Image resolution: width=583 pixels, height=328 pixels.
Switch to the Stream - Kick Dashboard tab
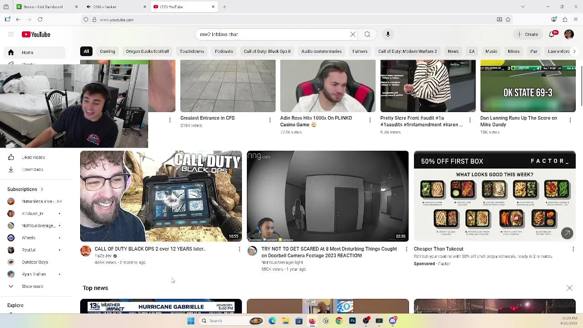pyautogui.click(x=47, y=7)
